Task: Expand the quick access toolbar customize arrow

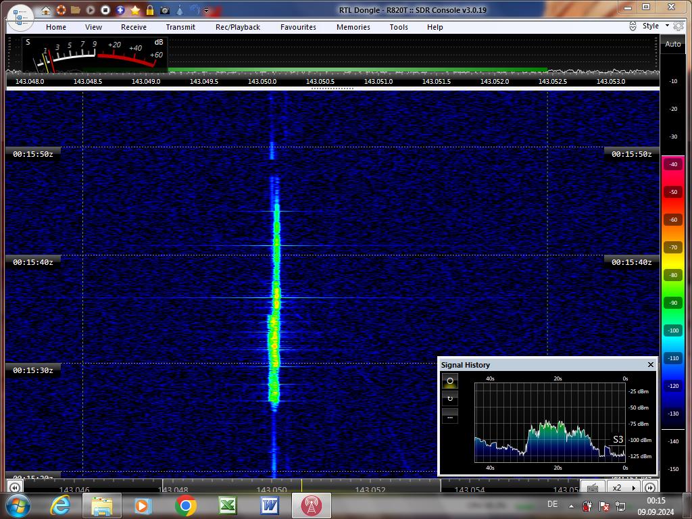Action: point(206,10)
